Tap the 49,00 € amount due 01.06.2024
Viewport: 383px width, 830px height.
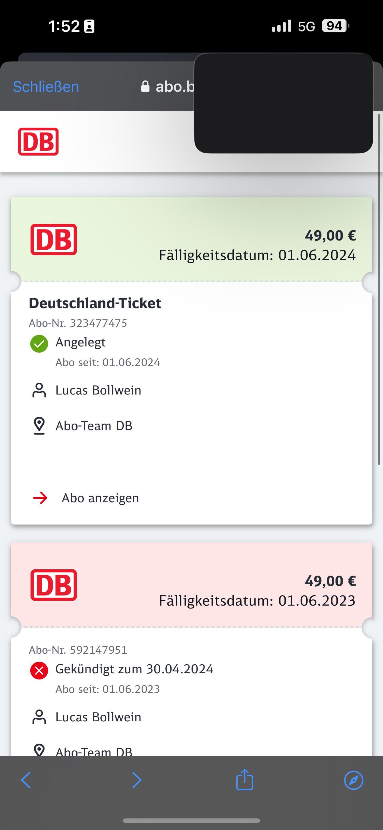click(x=330, y=235)
